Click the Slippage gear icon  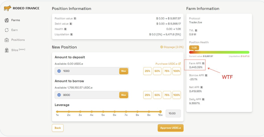click(161, 47)
